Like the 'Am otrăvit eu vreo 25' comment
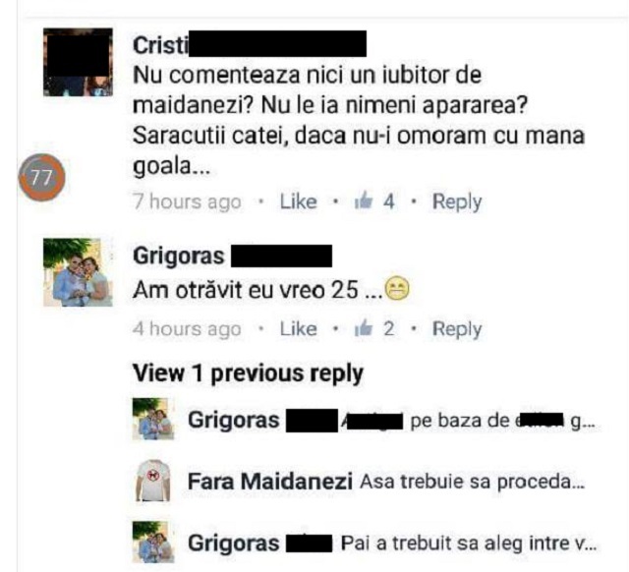This screenshot has width=629, height=572. click(298, 329)
